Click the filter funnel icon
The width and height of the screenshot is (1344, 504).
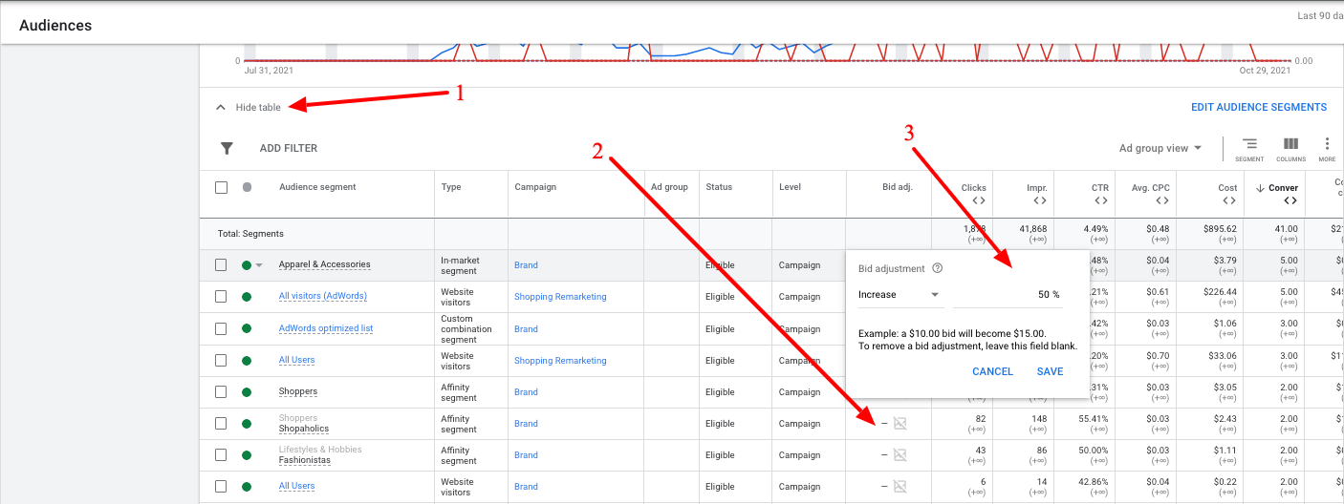click(x=227, y=148)
